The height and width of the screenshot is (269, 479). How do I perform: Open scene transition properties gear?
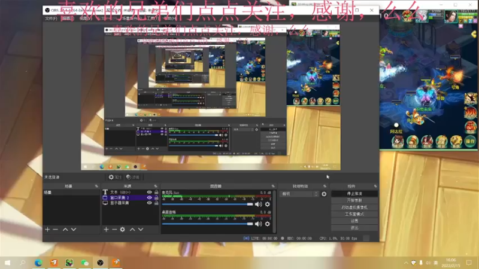324,194
